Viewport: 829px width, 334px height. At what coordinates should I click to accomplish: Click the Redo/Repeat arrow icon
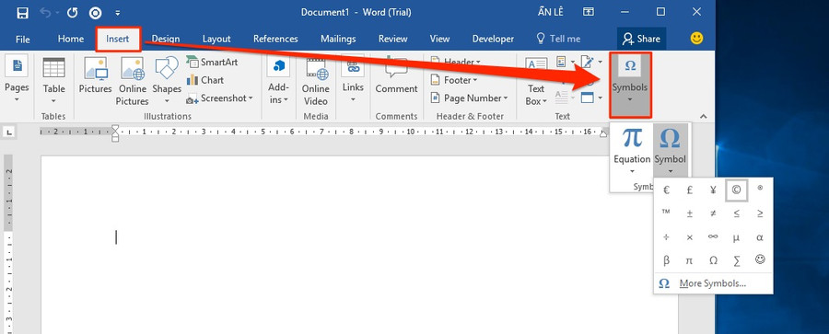(x=73, y=12)
